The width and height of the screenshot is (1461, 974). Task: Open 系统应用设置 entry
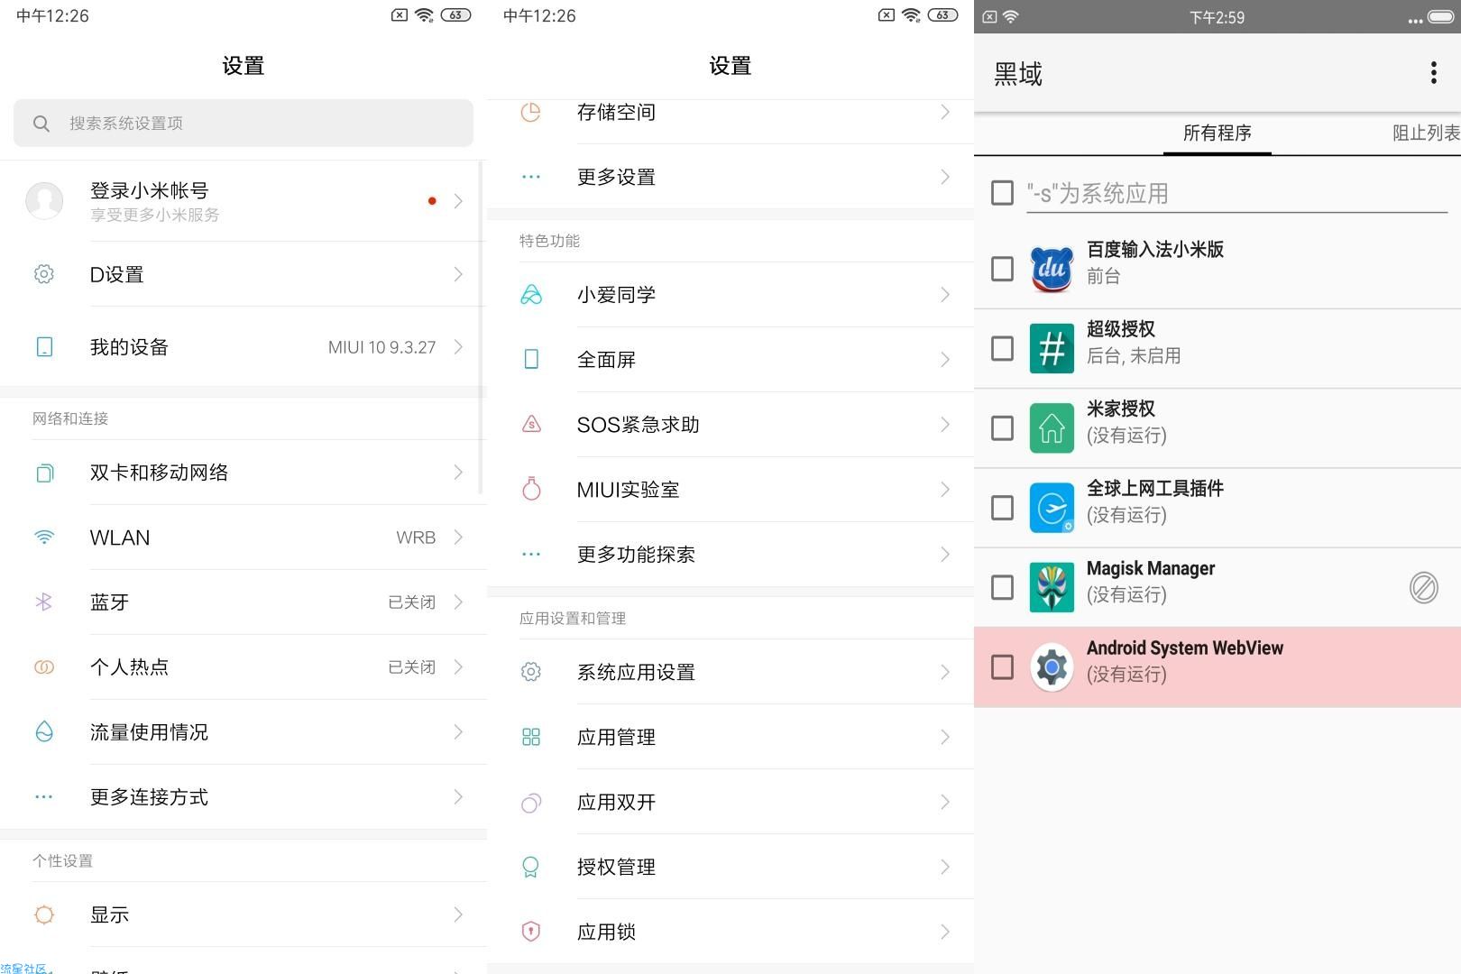tap(730, 672)
